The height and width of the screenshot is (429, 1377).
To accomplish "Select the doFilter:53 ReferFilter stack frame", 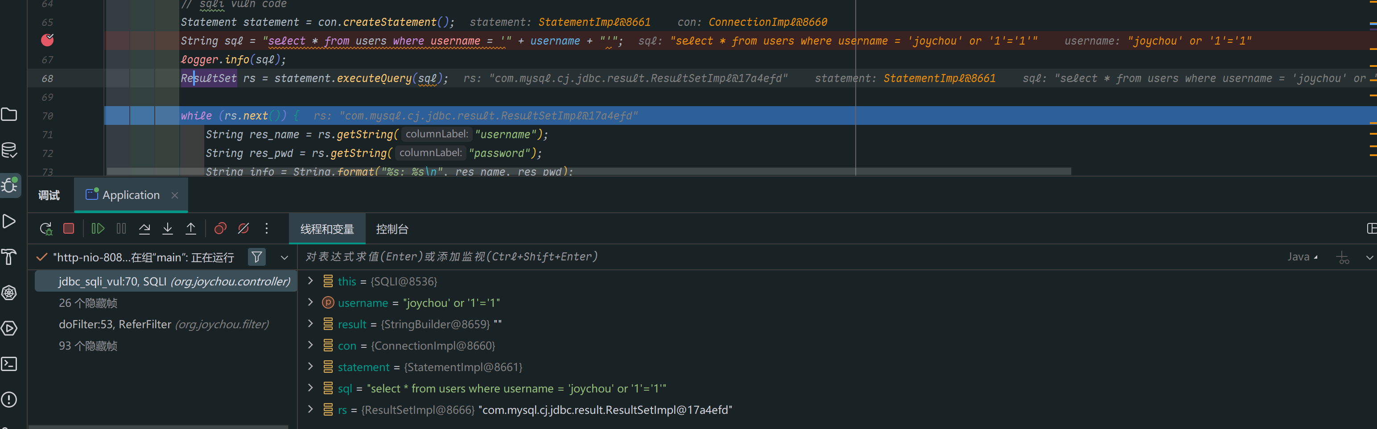I will point(164,324).
